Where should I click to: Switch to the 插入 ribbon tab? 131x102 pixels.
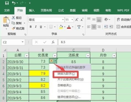(x=32, y=10)
